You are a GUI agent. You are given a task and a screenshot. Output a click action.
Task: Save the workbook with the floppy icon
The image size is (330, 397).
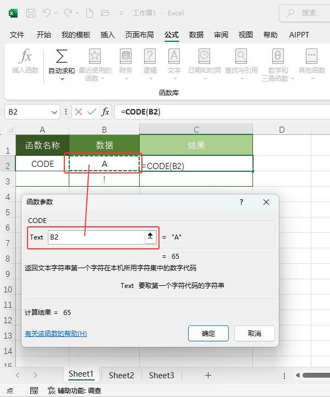pos(31,13)
